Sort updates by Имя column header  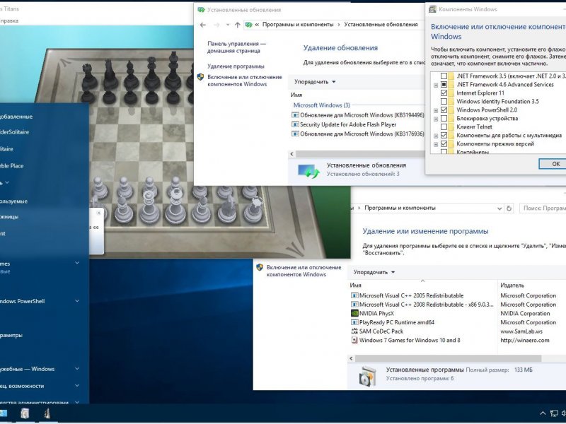(296, 95)
